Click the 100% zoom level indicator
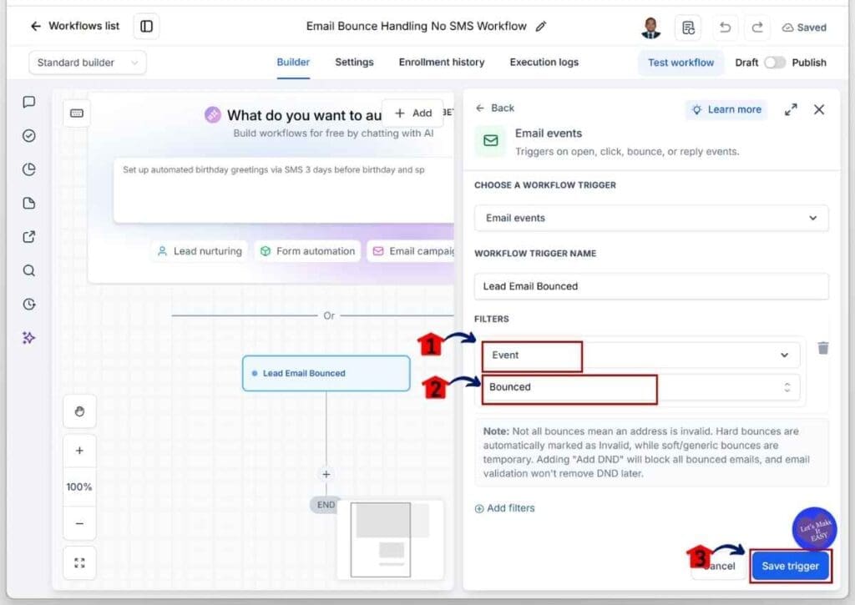 79,487
